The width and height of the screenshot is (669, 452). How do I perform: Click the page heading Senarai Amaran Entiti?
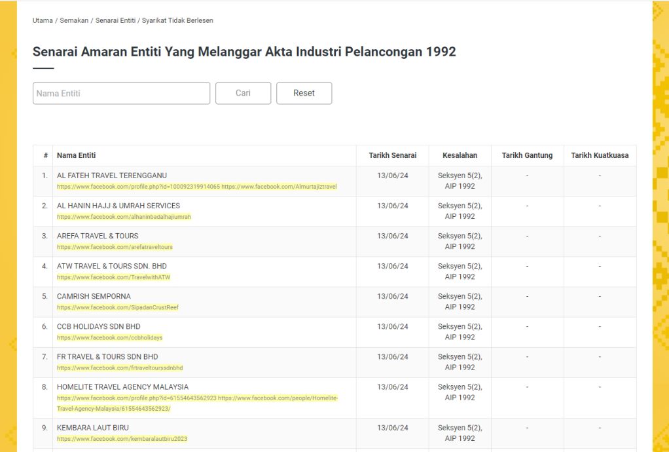tap(244, 52)
